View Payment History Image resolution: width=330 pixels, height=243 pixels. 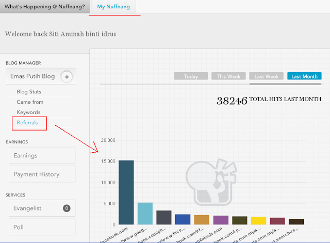click(42, 174)
